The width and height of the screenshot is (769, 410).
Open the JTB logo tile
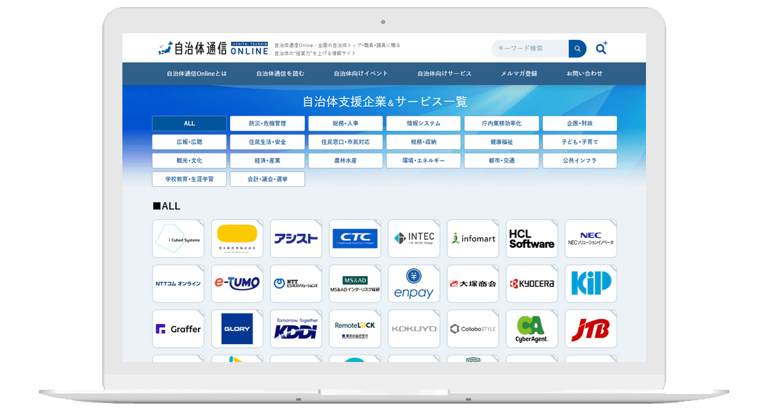pyautogui.click(x=590, y=329)
